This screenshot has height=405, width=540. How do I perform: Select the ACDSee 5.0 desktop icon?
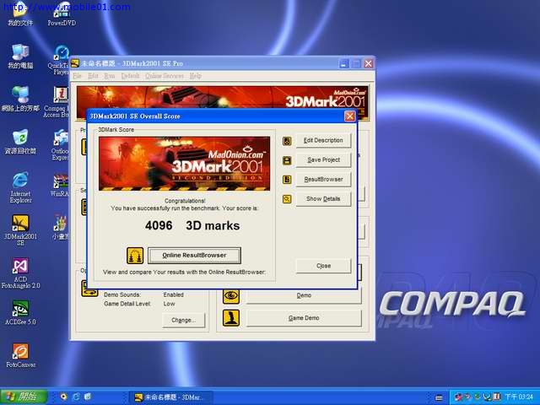click(20, 313)
